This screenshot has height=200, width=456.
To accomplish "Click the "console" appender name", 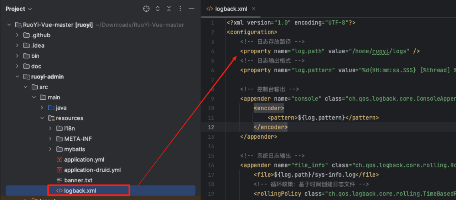I will [x=306, y=99].
